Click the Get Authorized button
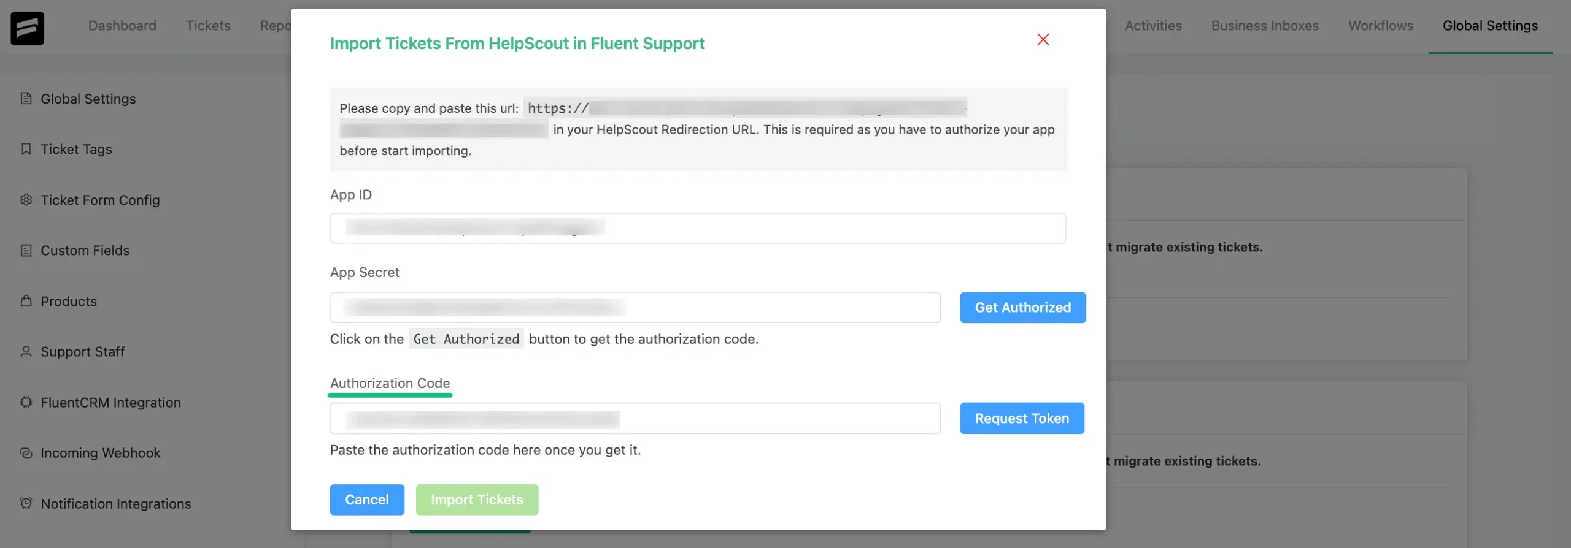The width and height of the screenshot is (1571, 548). tap(1023, 308)
